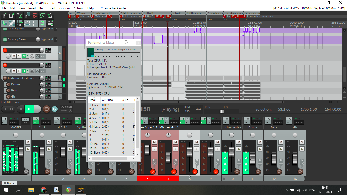This screenshot has height=195, width=347.
Task: Toggle the green snap magnet icon
Action: click(x=42, y=23)
